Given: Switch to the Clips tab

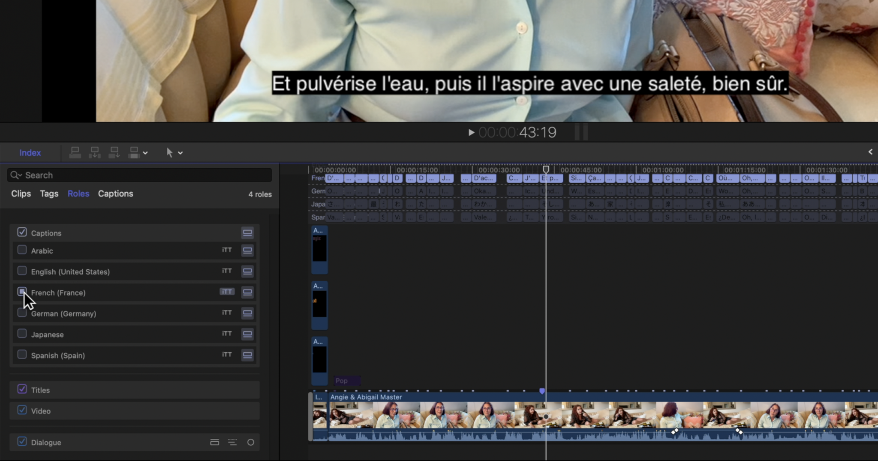Looking at the screenshot, I should pos(21,194).
